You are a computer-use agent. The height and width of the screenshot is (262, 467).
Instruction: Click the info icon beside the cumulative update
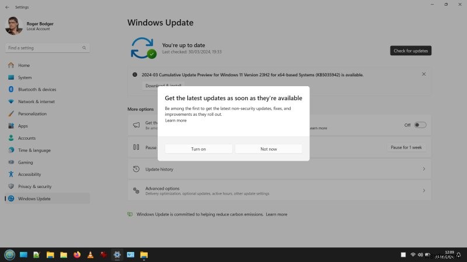click(135, 75)
